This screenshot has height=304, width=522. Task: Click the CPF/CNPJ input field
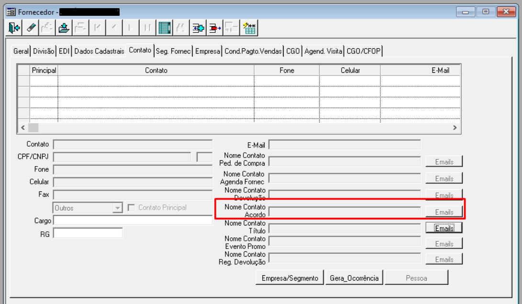122,157
